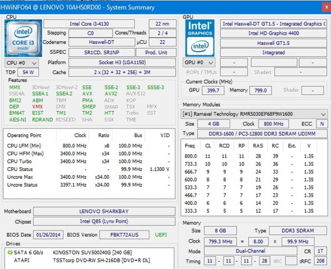Click the Intel Q85 (Lynx Point) chipset field
The width and height of the screenshot is (331, 269).
(x=104, y=221)
